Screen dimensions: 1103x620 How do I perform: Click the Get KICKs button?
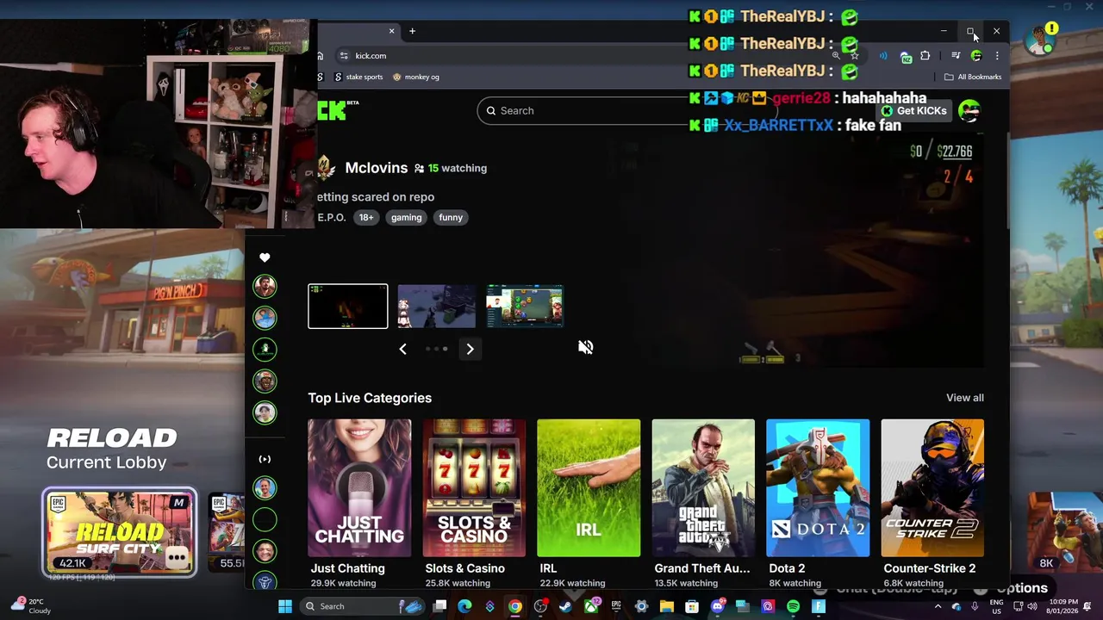click(913, 110)
